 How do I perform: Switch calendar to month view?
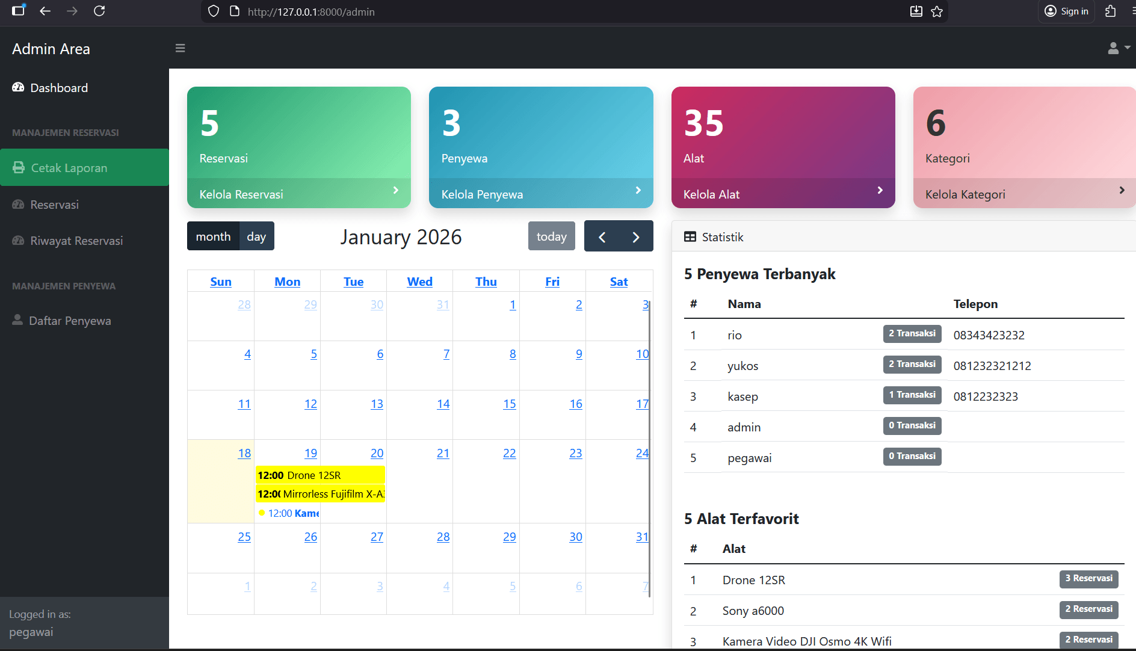[x=213, y=236]
